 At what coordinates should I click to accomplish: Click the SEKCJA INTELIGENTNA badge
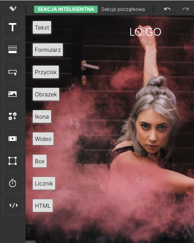66,9
